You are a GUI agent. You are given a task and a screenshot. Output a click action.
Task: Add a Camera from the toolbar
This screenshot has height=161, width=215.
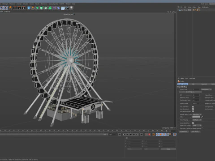pos(67,8)
